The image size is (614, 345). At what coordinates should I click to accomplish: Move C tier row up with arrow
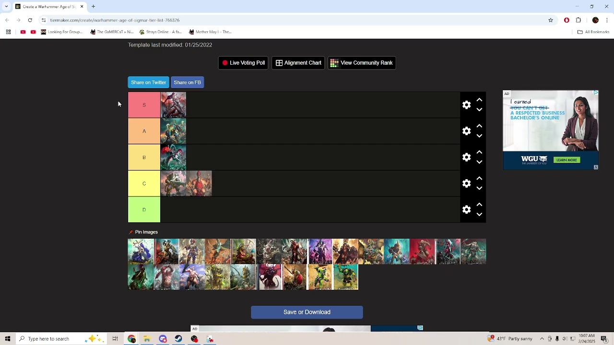(479, 178)
